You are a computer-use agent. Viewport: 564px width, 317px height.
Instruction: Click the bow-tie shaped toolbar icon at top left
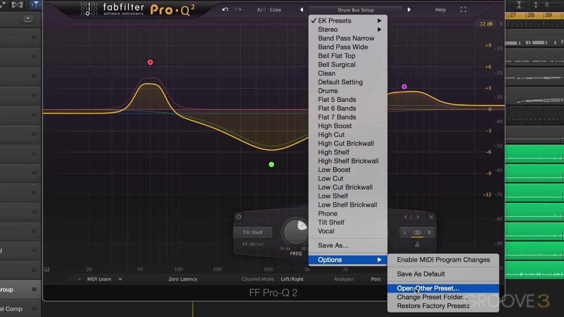[x=17, y=5]
